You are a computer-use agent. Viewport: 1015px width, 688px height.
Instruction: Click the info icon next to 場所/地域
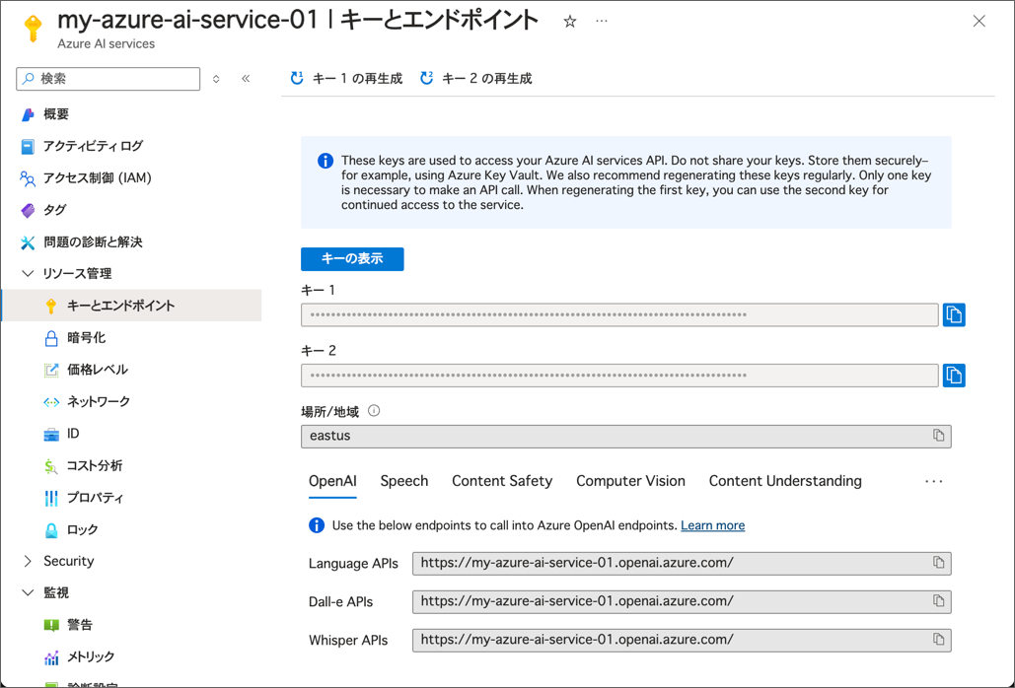[374, 411]
